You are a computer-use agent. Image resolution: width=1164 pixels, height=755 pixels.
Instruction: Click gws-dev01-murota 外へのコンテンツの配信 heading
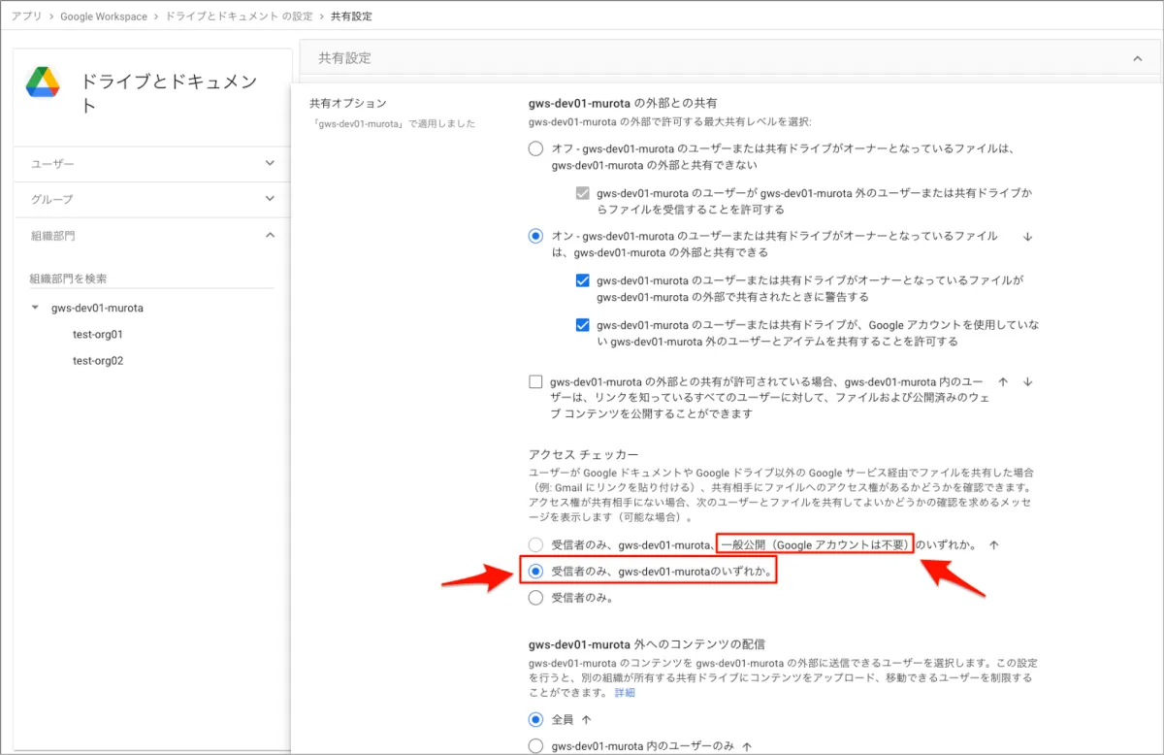647,643
